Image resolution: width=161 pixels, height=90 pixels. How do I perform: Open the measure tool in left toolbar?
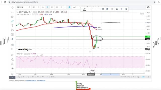(12, 45)
